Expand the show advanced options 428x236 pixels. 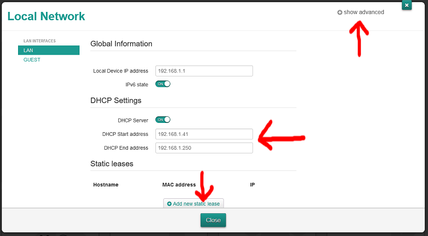360,12
